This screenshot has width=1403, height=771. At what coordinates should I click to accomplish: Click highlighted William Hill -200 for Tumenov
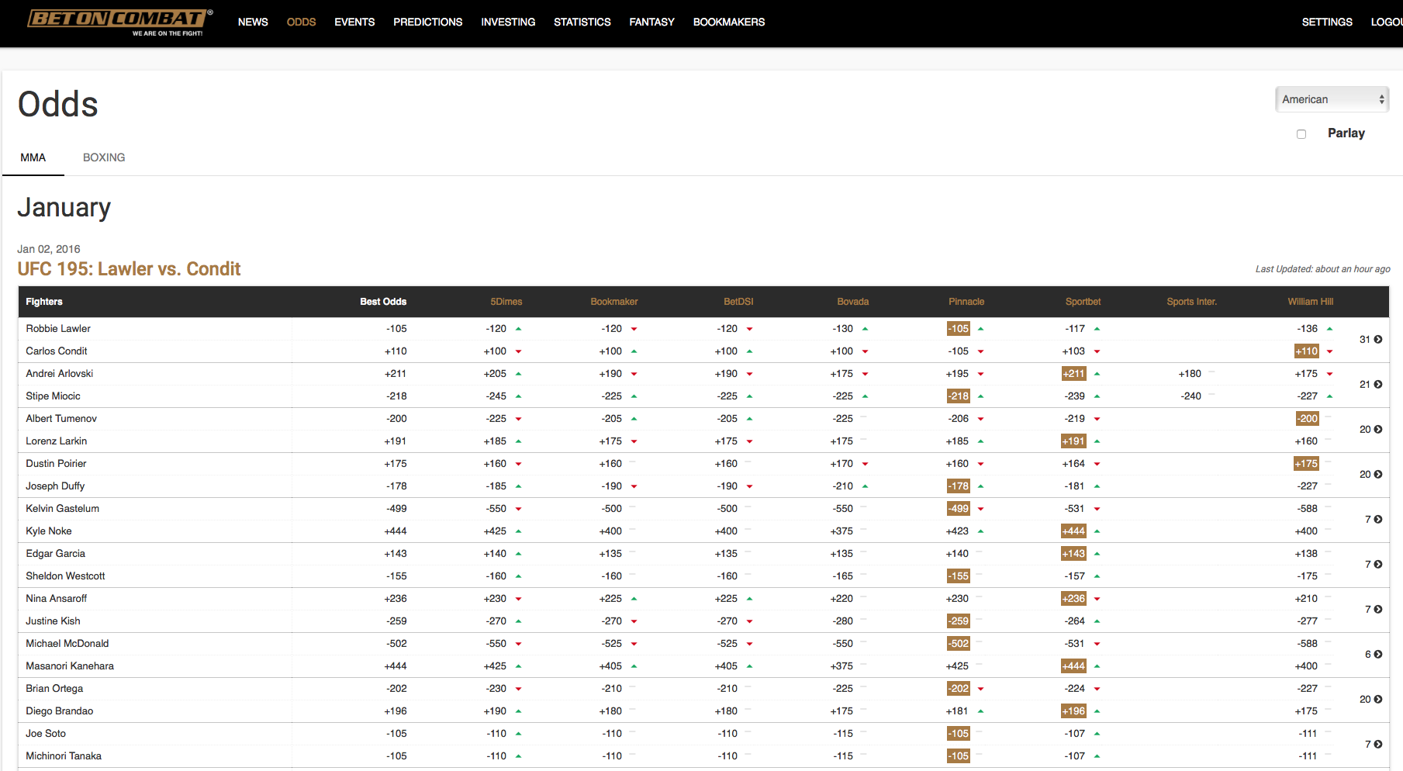[1308, 419]
